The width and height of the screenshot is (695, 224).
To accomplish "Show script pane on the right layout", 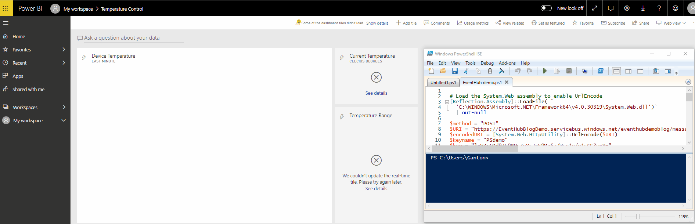I will point(629,71).
